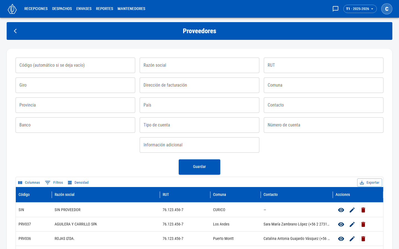
Task: Edit AGUILERA Y CARRILLO SPA supplier
Action: (352, 224)
